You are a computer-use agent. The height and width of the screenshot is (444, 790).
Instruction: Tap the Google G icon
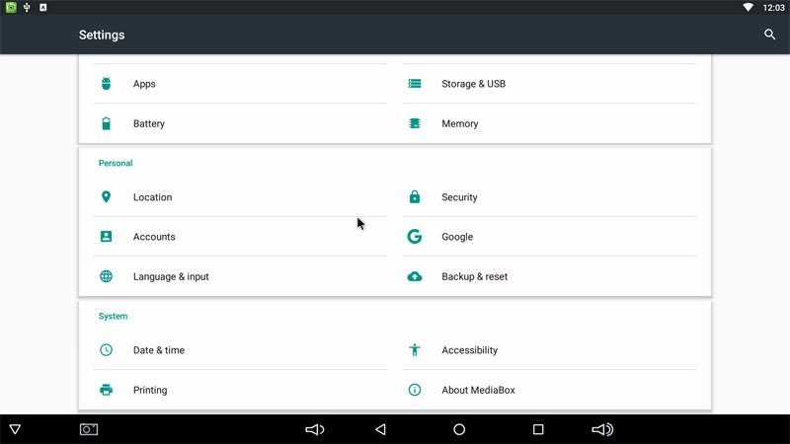pos(415,237)
